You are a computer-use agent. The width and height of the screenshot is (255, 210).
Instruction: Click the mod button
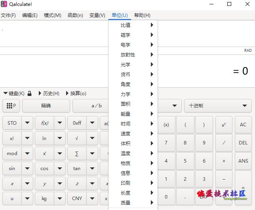click(x=12, y=154)
